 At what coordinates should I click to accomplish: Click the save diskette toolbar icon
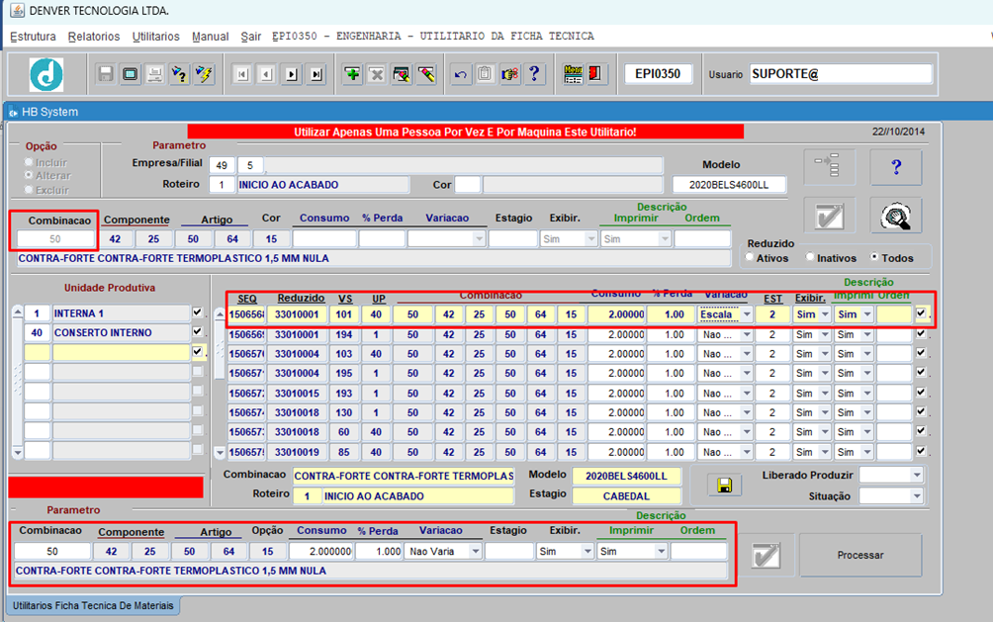pyautogui.click(x=105, y=74)
